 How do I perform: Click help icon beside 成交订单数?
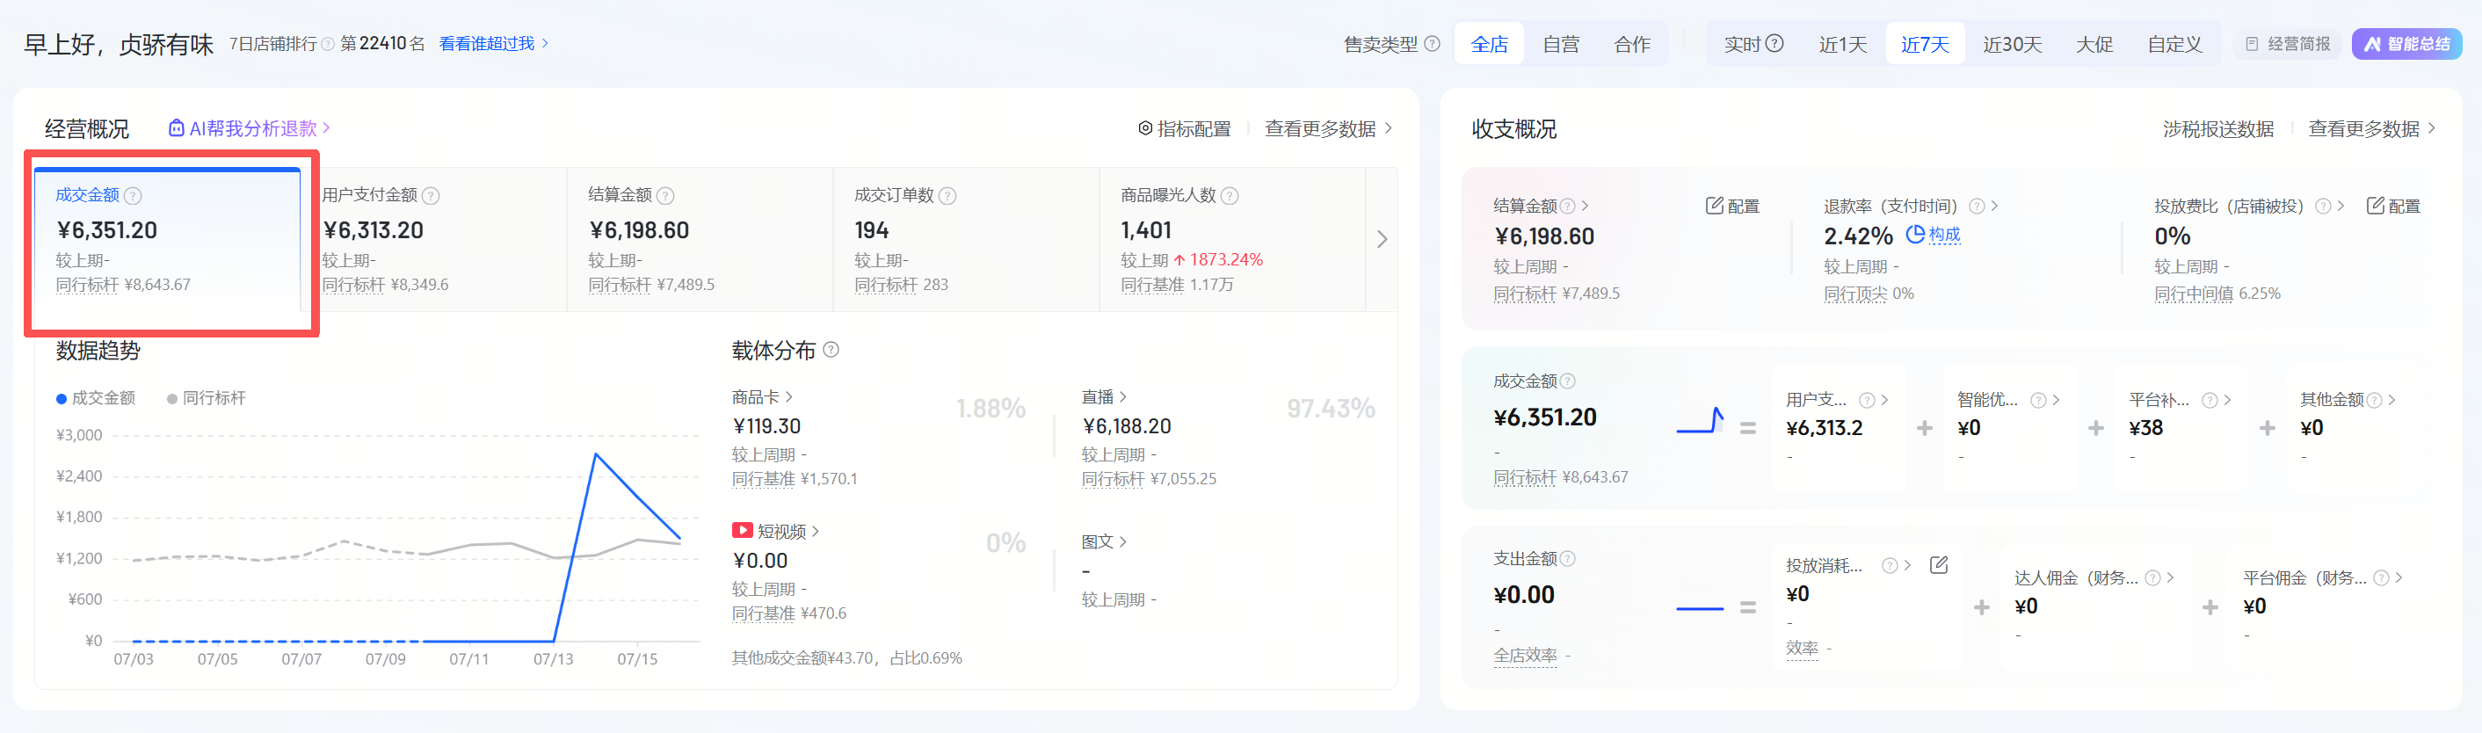(947, 195)
